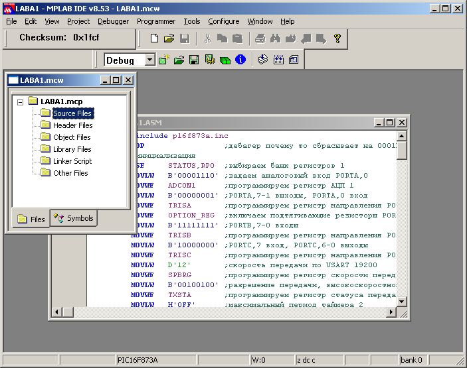Viewport: 467px width, 368px height.
Task: Maximize the LABA1.mcw project window
Action: 116,80
